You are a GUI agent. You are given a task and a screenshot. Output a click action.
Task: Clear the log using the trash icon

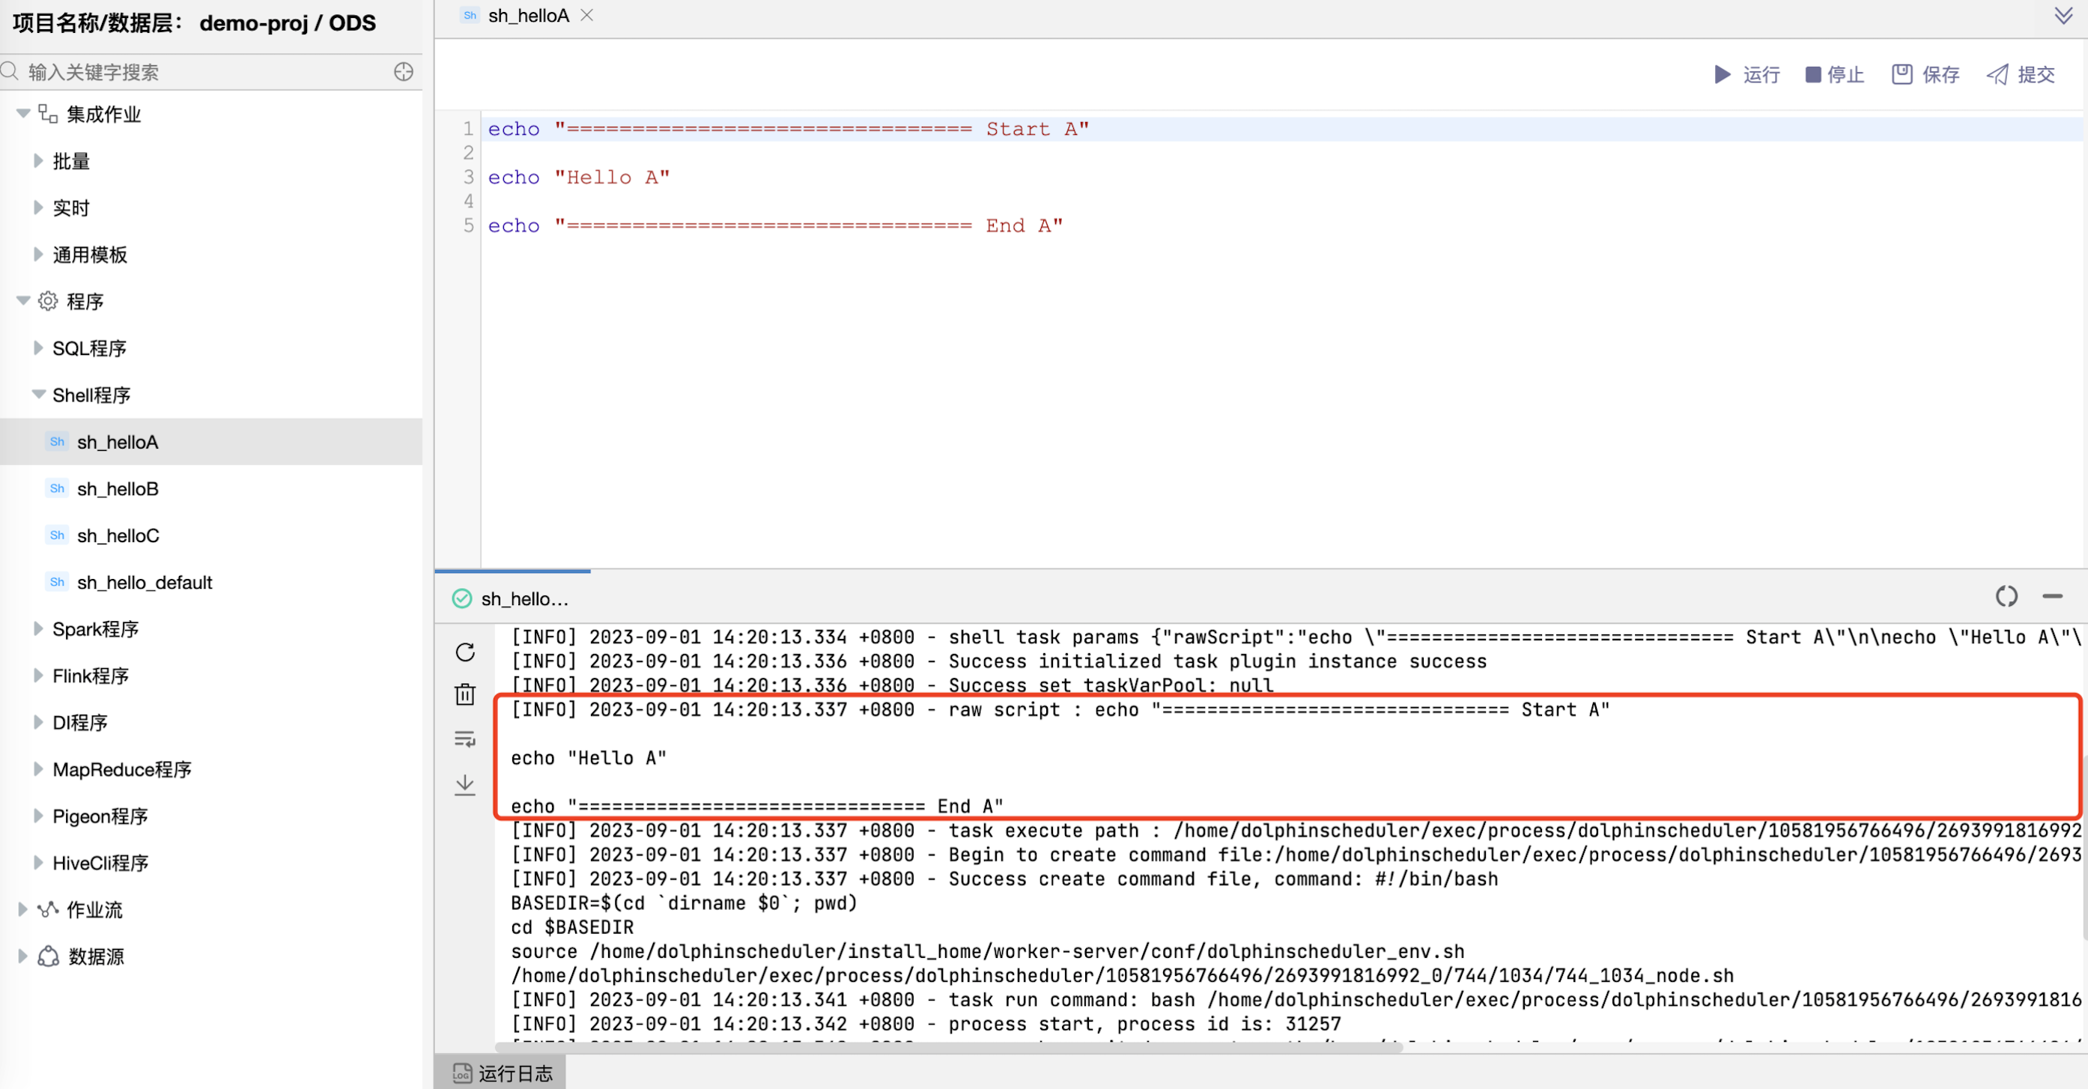pyautogui.click(x=464, y=694)
